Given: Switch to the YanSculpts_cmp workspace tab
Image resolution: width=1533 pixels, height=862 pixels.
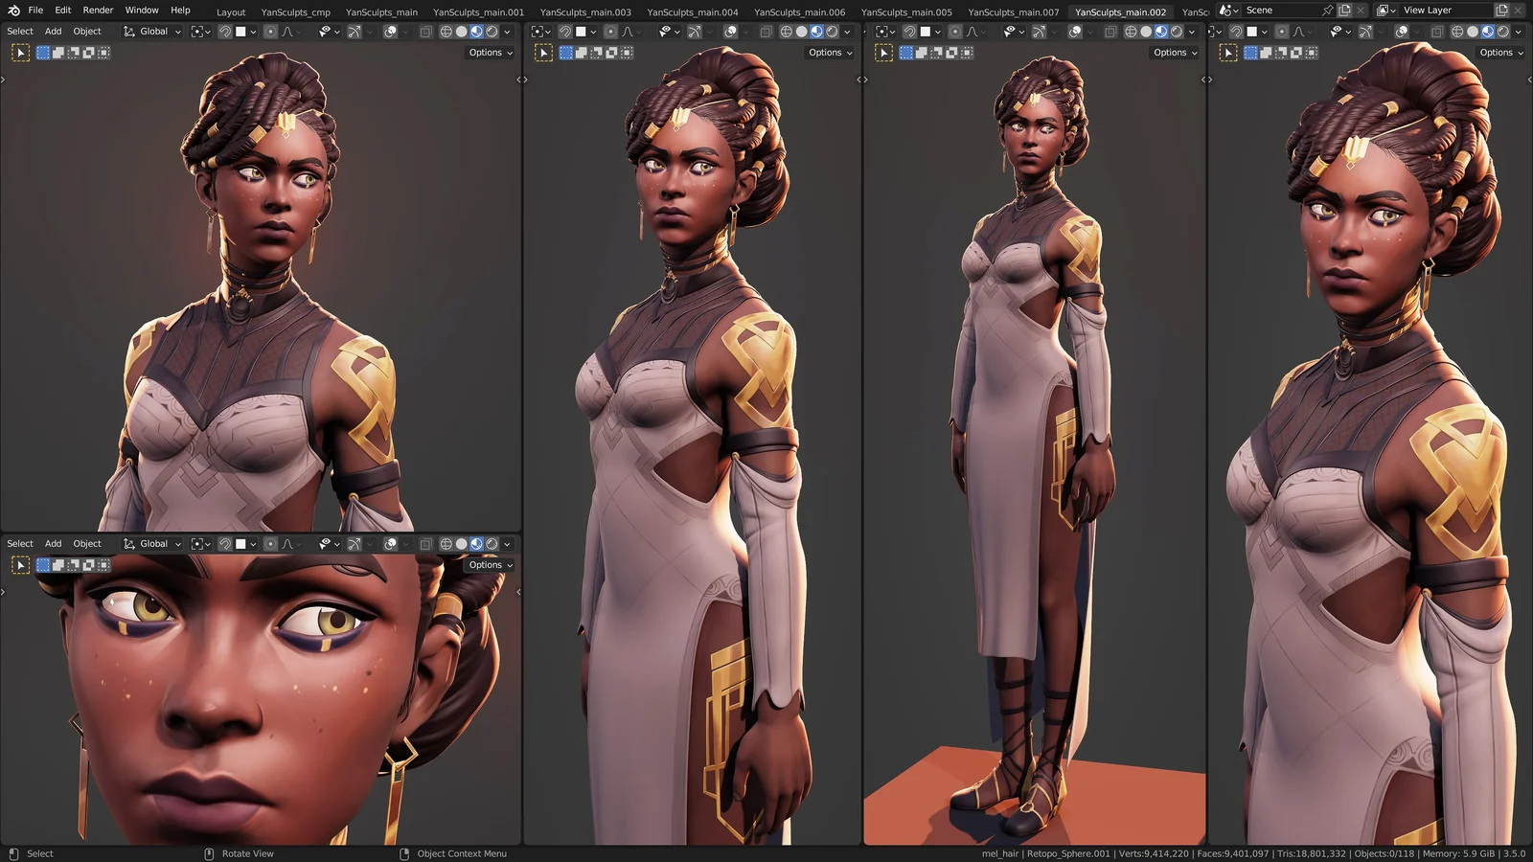Looking at the screenshot, I should pyautogui.click(x=295, y=12).
